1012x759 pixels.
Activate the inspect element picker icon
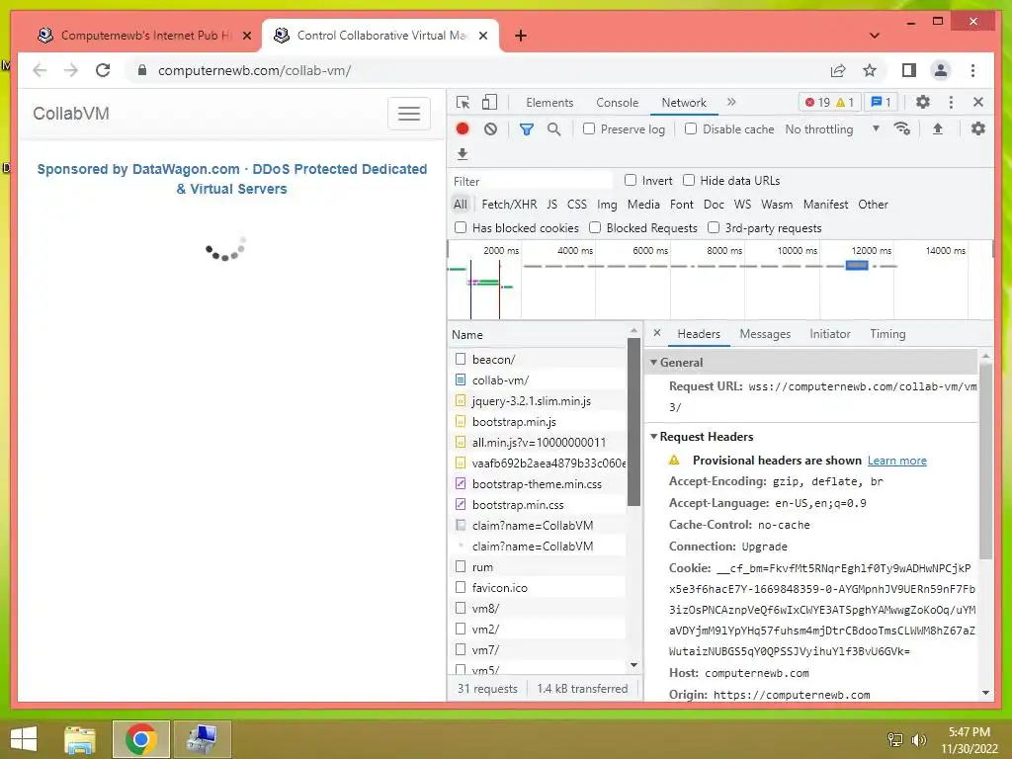pos(463,102)
